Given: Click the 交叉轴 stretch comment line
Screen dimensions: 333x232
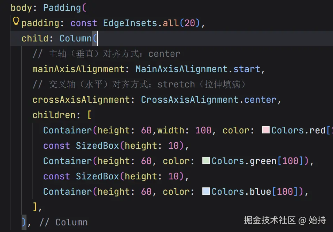Looking at the screenshot, I should click(139, 84).
